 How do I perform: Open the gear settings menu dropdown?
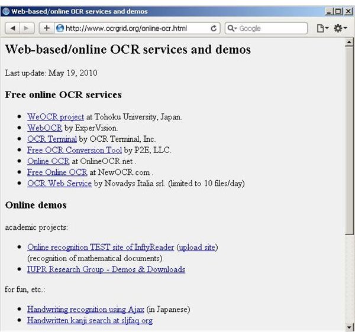pos(340,28)
